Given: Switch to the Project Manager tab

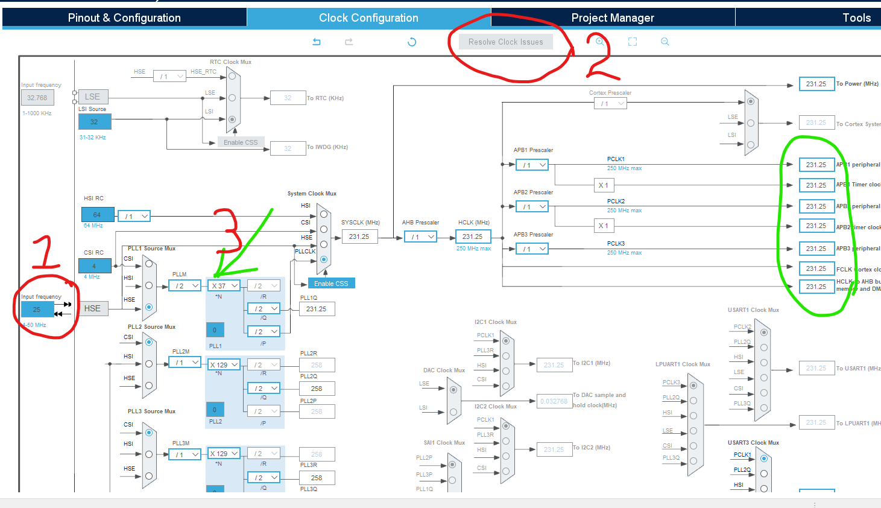Looking at the screenshot, I should pyautogui.click(x=613, y=17).
